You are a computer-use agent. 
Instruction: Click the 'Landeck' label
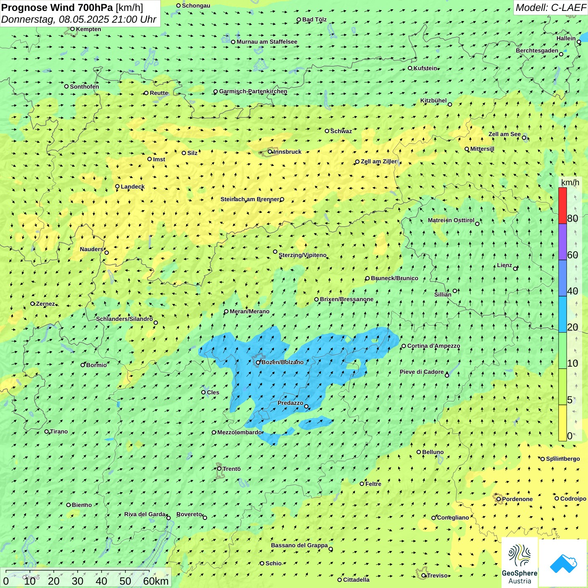pyautogui.click(x=133, y=186)
